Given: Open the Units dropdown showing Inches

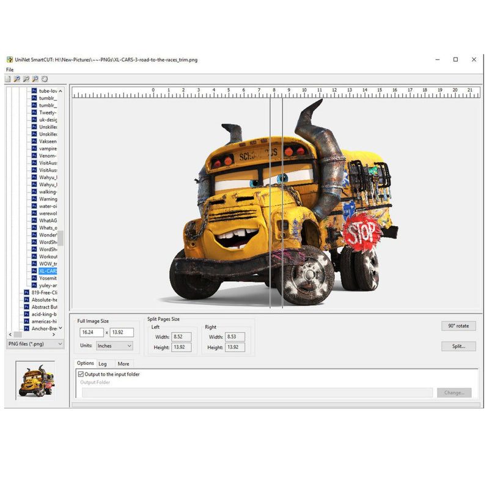Looking at the screenshot, I should [x=115, y=346].
